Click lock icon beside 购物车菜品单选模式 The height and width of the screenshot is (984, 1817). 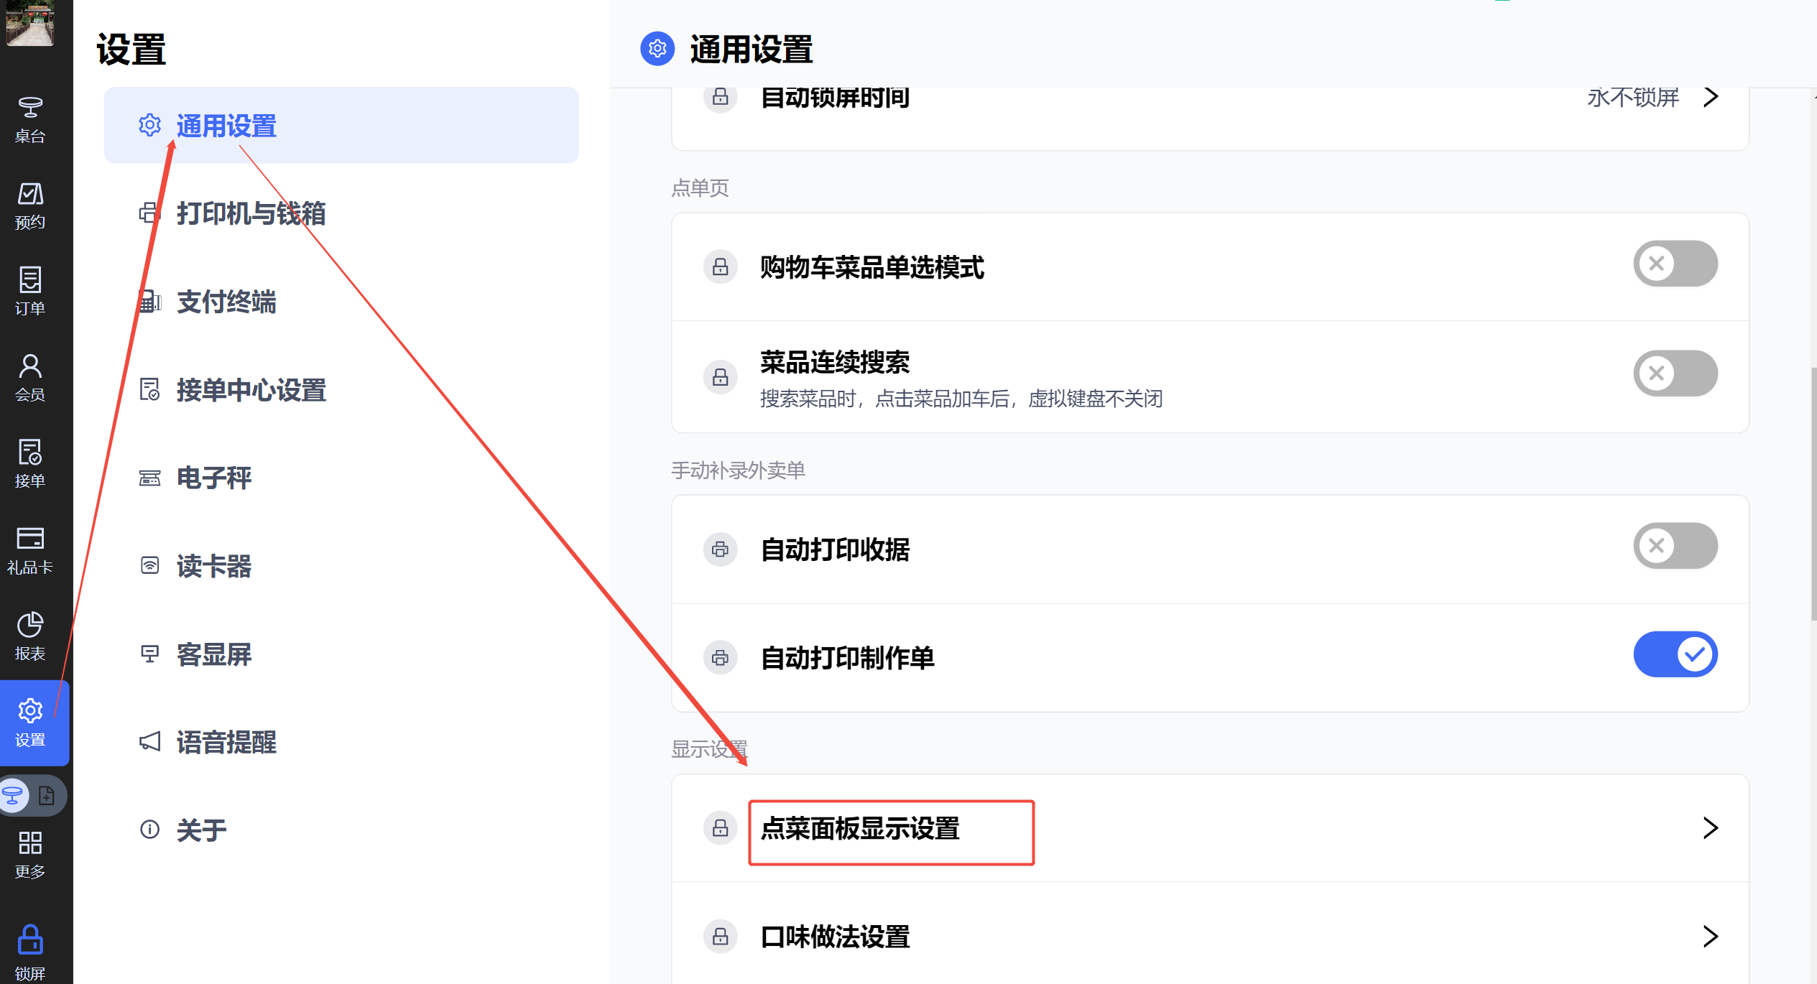click(721, 267)
